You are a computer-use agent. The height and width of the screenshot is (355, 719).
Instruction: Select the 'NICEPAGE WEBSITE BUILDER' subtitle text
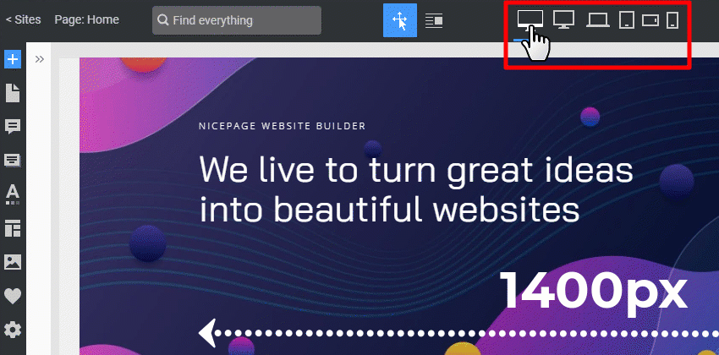click(282, 126)
